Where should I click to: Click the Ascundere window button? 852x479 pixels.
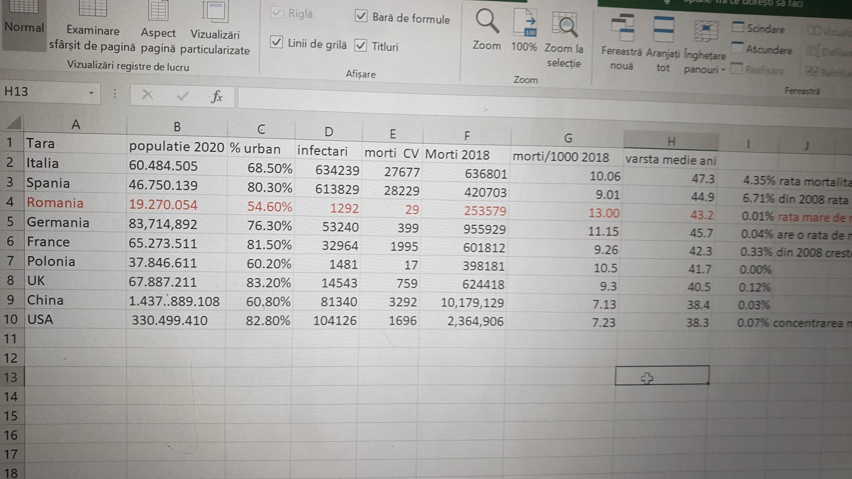pos(762,50)
